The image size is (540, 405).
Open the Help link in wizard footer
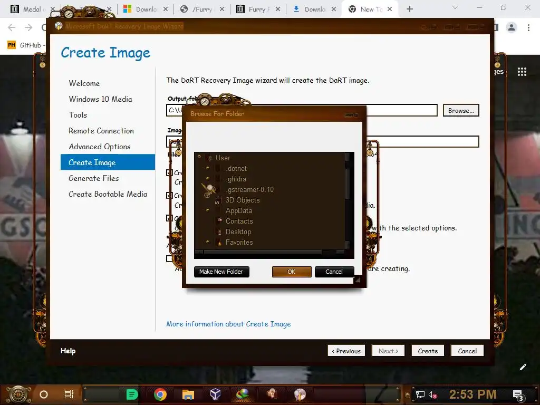68,351
